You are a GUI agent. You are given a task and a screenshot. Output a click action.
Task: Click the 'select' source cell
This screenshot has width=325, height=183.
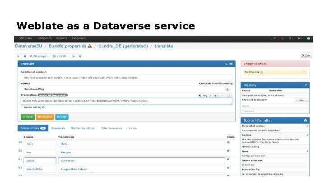(x=40, y=161)
